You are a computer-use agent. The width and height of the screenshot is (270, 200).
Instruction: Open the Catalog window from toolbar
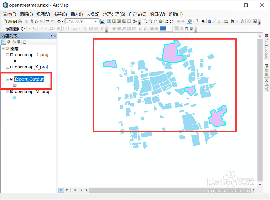click(x=114, y=21)
